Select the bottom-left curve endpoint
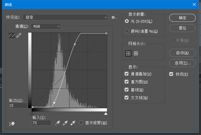This screenshot has height=135, width=201. tap(32, 107)
